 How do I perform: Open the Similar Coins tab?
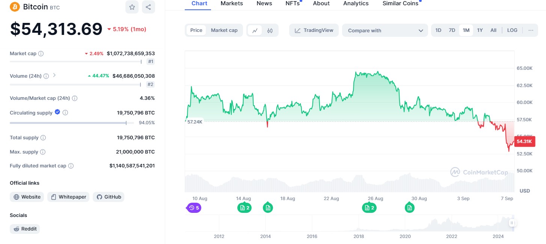pos(401,4)
